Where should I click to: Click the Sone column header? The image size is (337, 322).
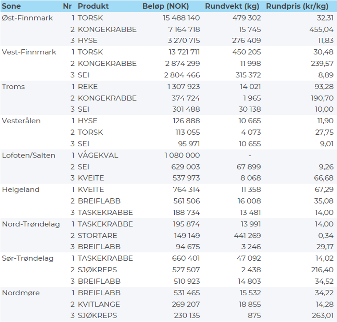(12, 7)
